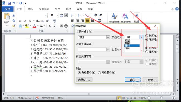The height and width of the screenshot is (102, 181).
Task: Click the horizontal scrollbar thumb
Action: point(89,94)
